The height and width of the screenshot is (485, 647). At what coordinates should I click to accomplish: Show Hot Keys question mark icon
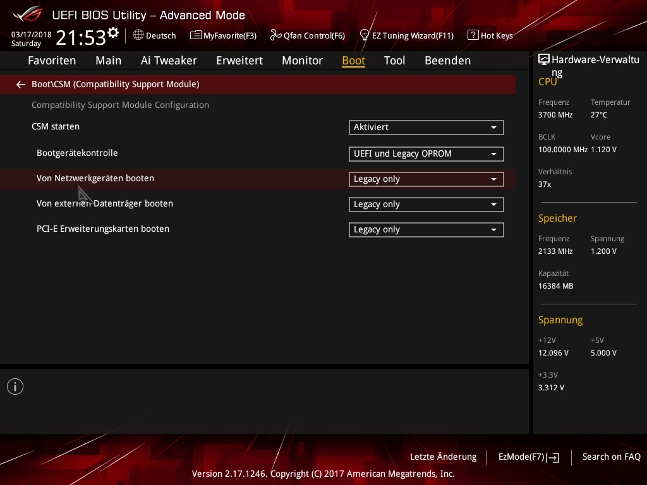tap(473, 35)
